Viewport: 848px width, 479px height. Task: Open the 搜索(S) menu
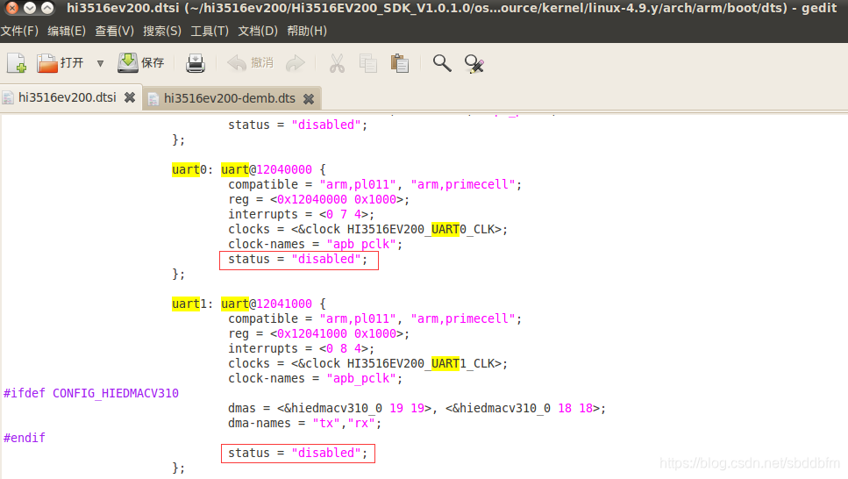click(162, 31)
